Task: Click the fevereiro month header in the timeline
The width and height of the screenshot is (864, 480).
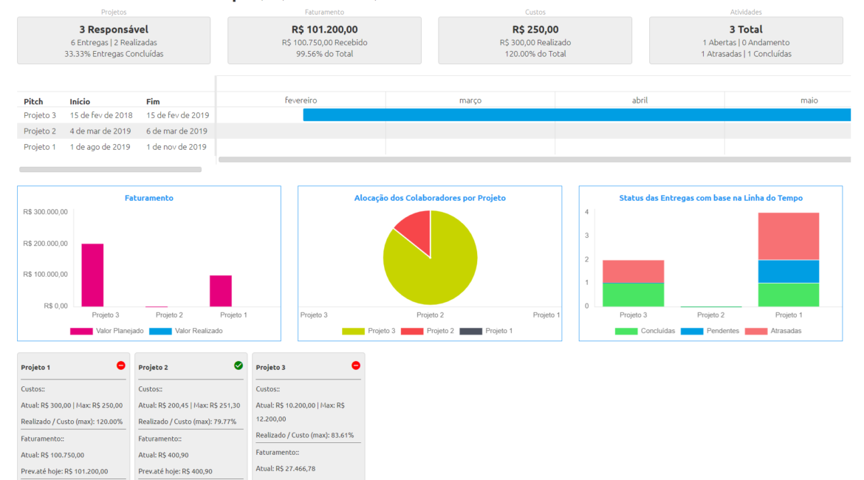Action: coord(301,100)
